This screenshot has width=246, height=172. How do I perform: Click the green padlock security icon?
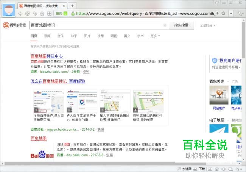[73, 14]
